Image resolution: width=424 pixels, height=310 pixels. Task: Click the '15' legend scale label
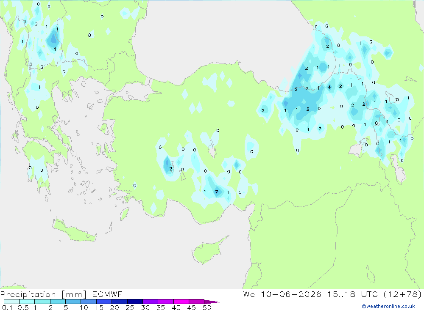pyautogui.click(x=99, y=307)
